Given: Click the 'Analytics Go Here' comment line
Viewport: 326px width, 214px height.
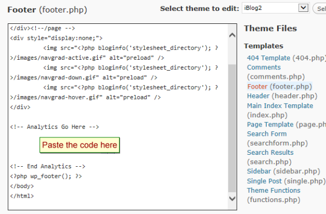Looking at the screenshot, I should click(54, 127).
